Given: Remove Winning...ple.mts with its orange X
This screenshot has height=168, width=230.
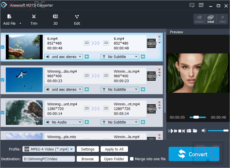Looking at the screenshot, I should tap(159, 135).
